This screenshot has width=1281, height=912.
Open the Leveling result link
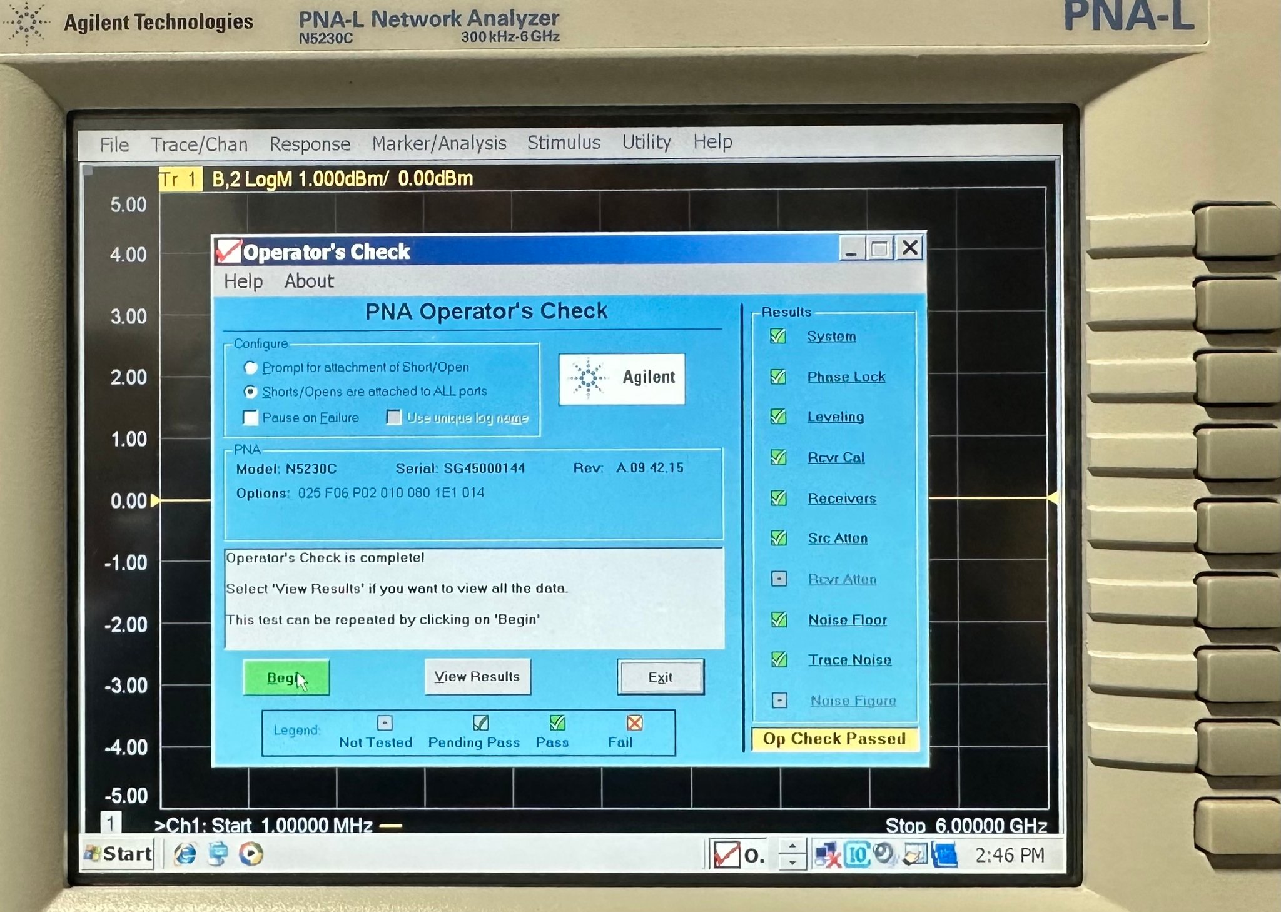tap(836, 417)
